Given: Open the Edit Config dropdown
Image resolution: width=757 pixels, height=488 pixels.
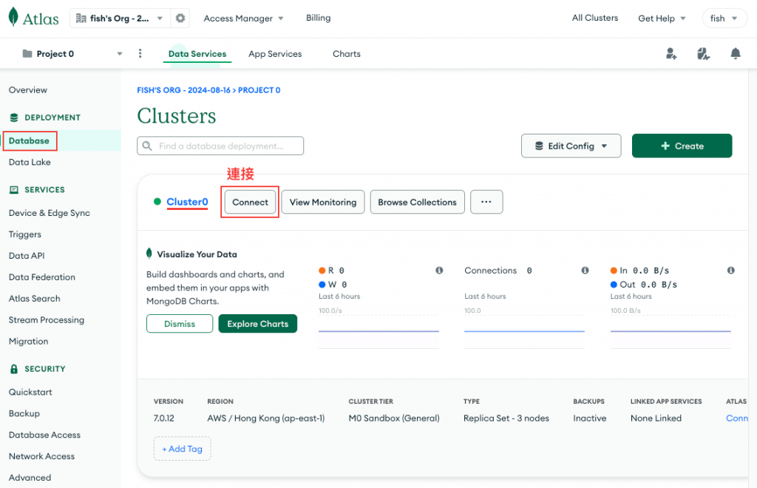Looking at the screenshot, I should pyautogui.click(x=571, y=146).
